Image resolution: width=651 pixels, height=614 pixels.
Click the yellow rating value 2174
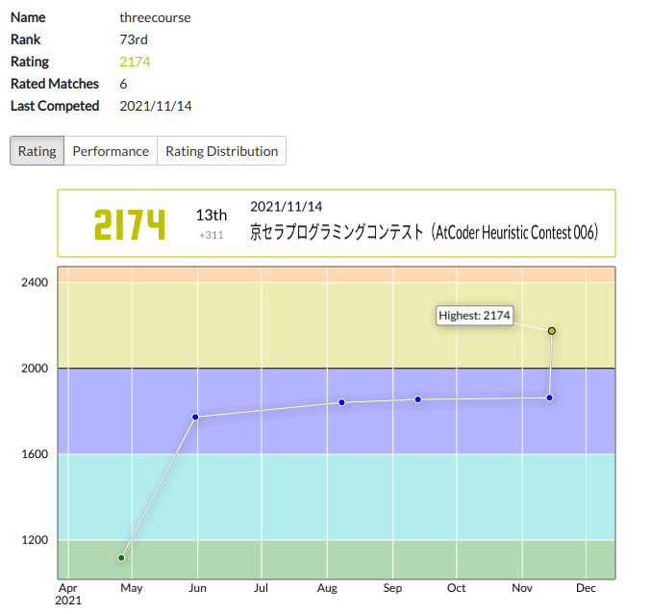(x=135, y=62)
